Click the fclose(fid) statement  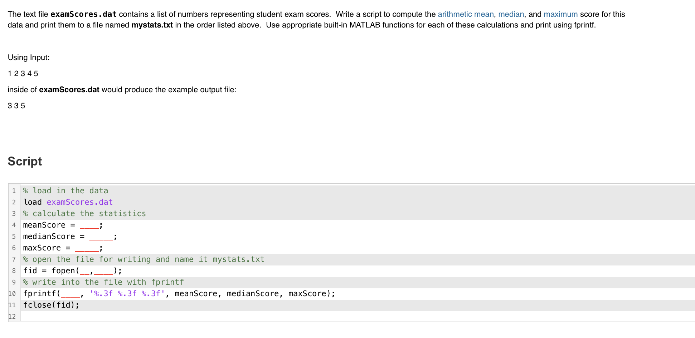(51, 305)
